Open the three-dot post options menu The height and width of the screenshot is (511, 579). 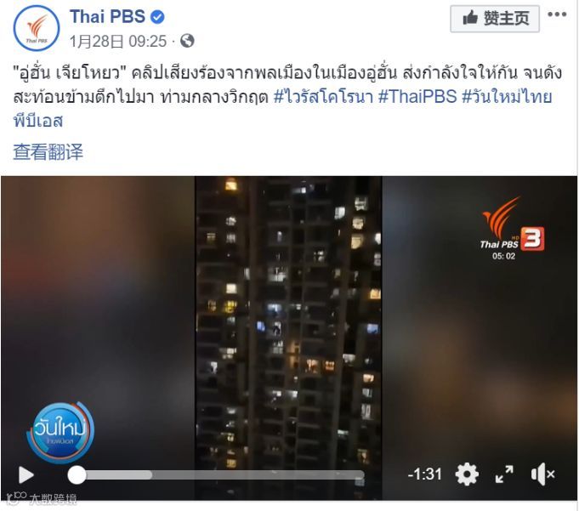pyautogui.click(x=557, y=14)
